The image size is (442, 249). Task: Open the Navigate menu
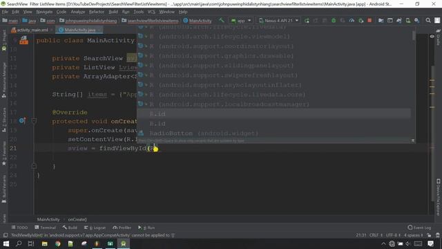[44, 12]
